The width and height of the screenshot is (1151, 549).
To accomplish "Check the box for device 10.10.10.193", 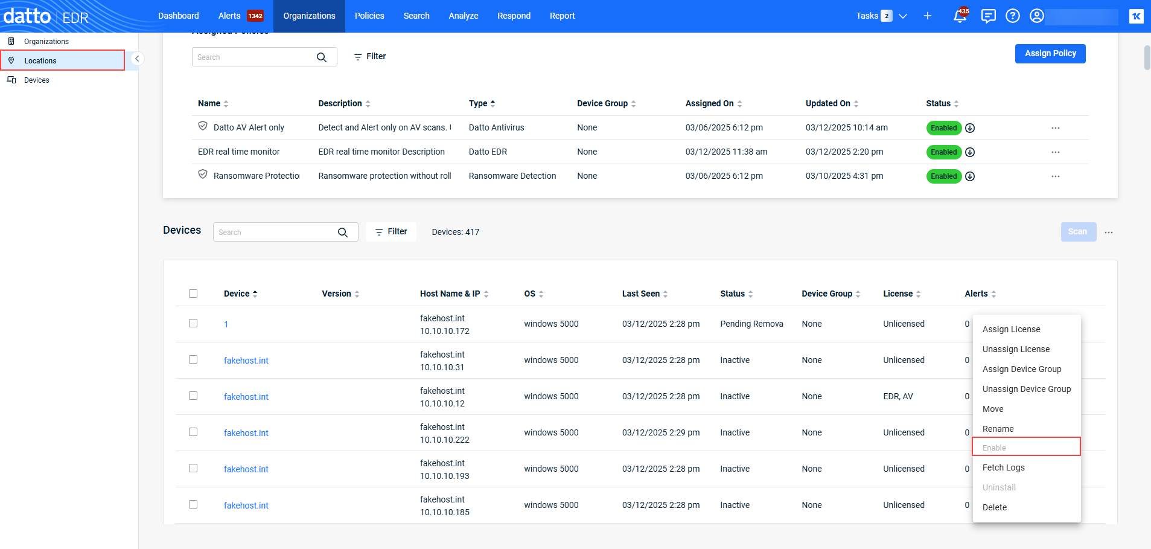I will [193, 468].
